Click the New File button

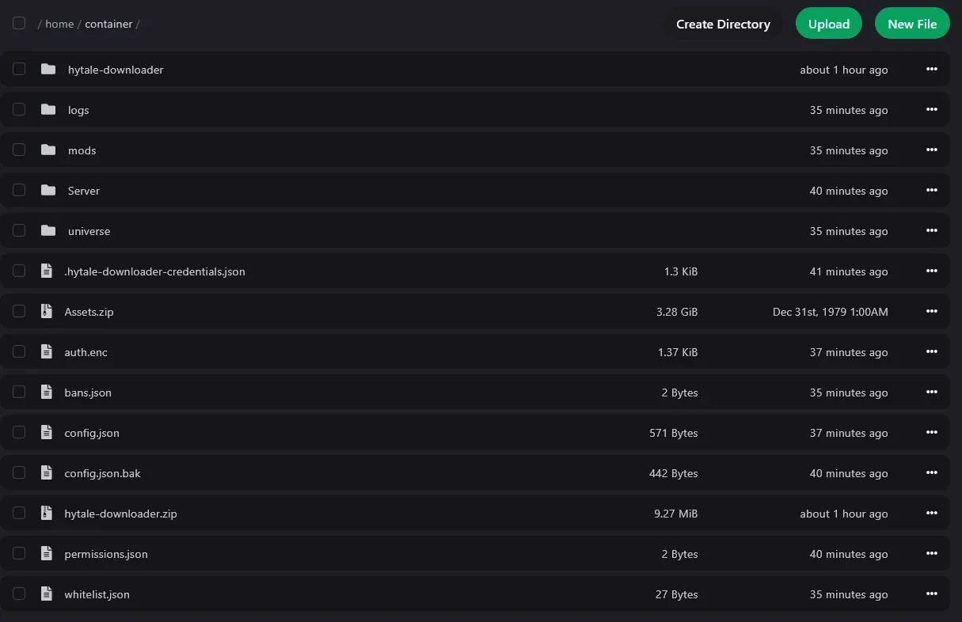[x=911, y=24]
